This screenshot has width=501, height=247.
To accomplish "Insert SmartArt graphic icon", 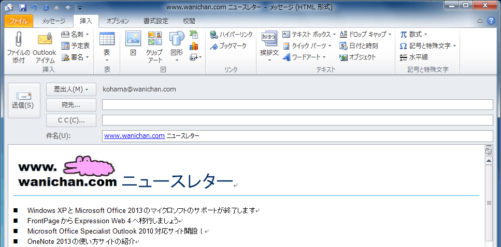I will 194,35.
